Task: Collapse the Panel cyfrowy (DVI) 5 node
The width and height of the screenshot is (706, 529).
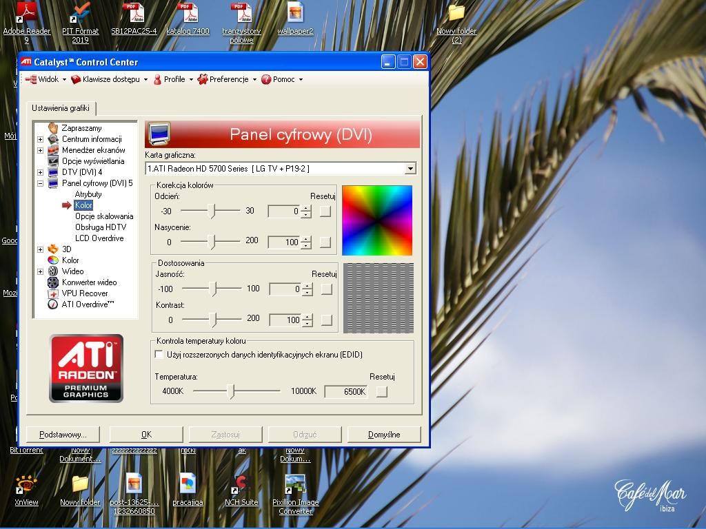Action: click(40, 183)
